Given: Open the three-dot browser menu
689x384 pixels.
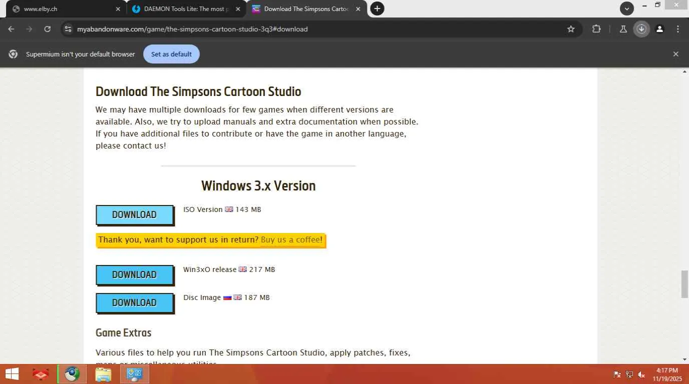Looking at the screenshot, I should (677, 29).
